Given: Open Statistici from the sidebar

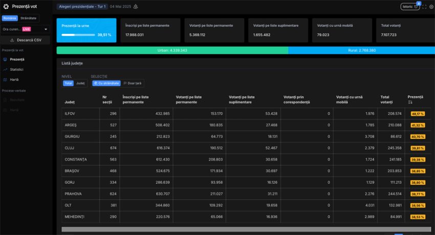Looking at the screenshot, I should tap(17, 69).
